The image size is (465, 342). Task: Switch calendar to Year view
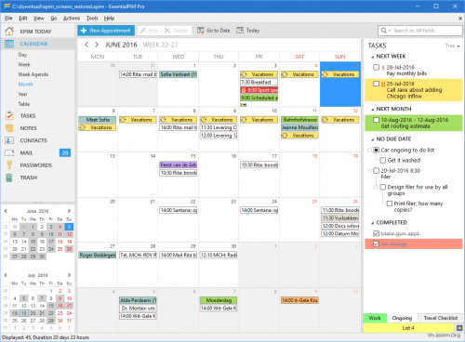coord(22,94)
